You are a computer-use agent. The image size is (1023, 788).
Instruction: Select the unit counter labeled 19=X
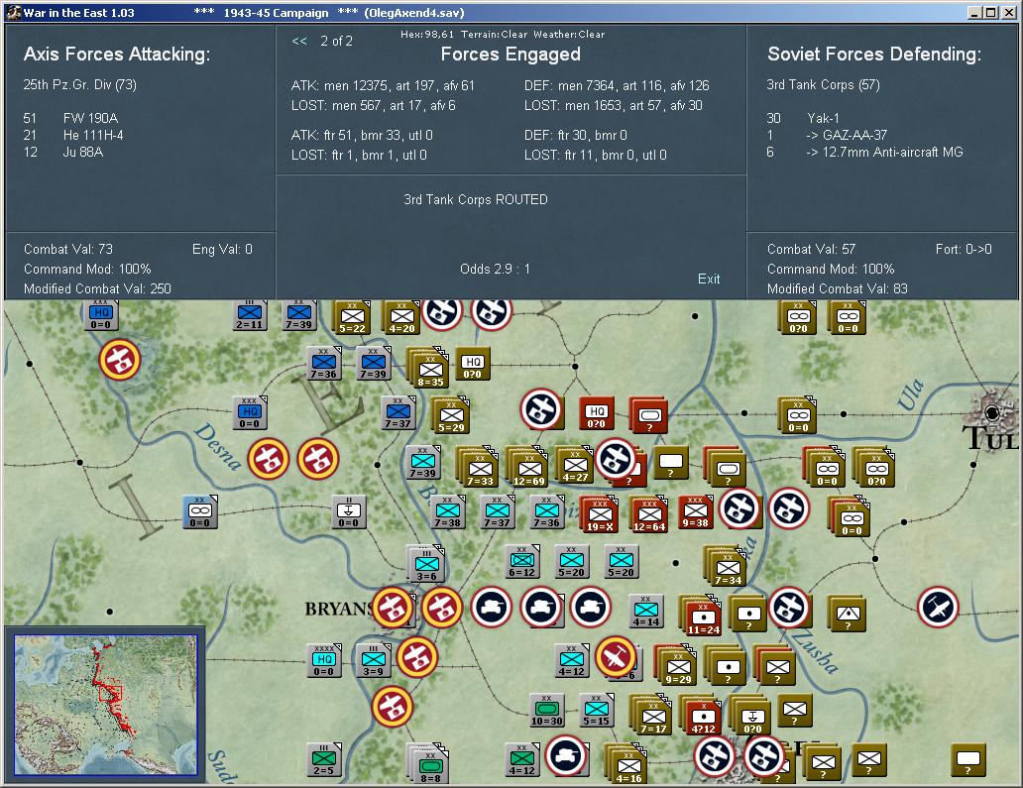[x=600, y=514]
